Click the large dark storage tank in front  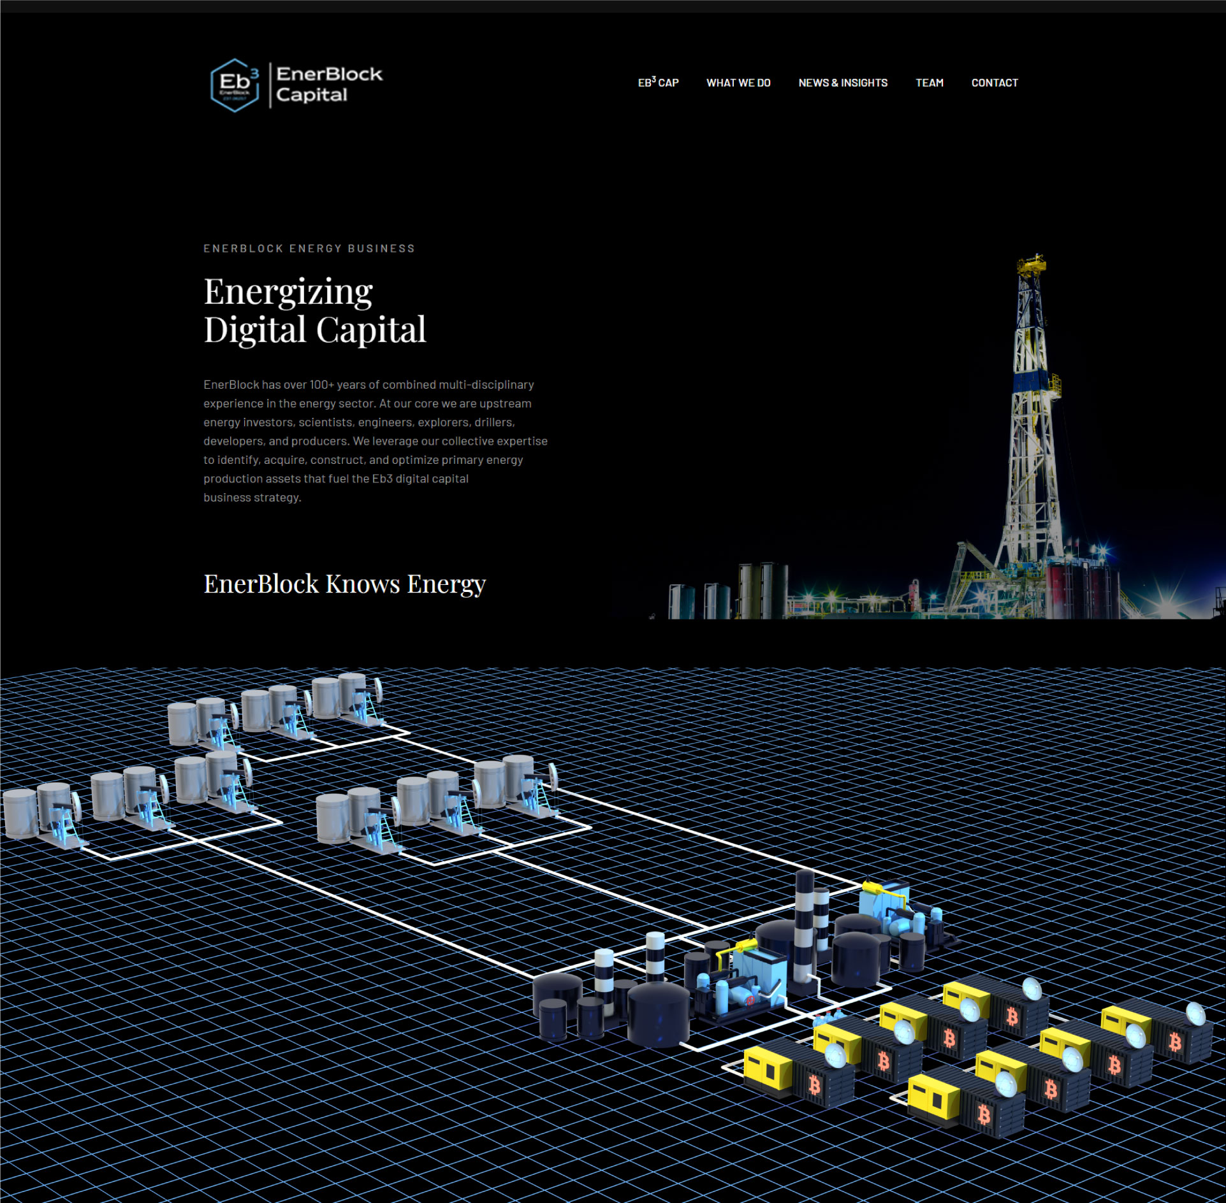pyautogui.click(x=658, y=1014)
